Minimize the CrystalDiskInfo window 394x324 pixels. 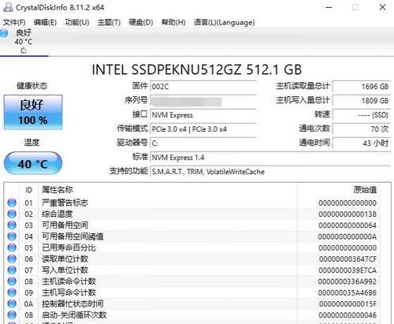(x=329, y=7)
